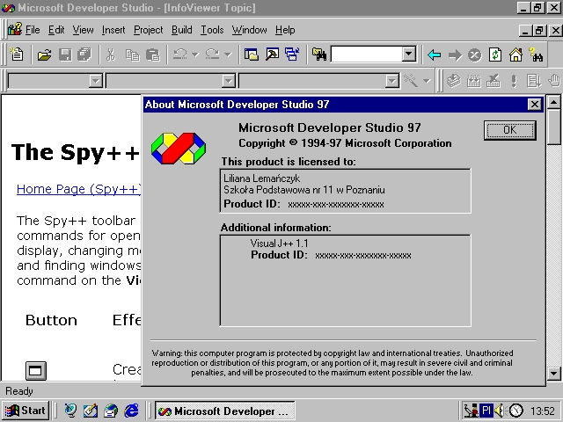Click the Insert Breakpoint hand icon
Viewport: 563px width, 422px height.
pyautogui.click(x=555, y=81)
